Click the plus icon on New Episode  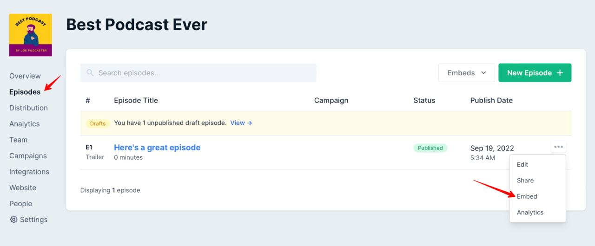(560, 73)
